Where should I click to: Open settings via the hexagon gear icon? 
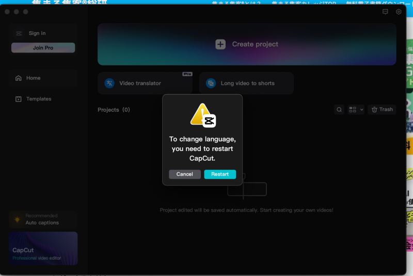399,12
